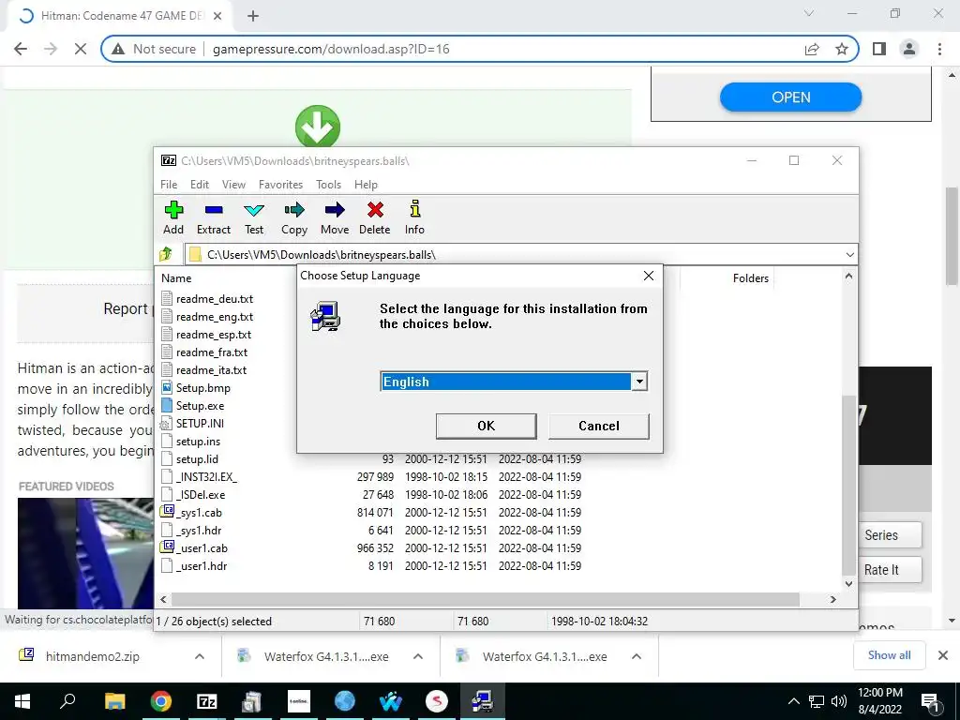960x720 pixels.
Task: Open a new Chrome tab
Action: coord(253,17)
